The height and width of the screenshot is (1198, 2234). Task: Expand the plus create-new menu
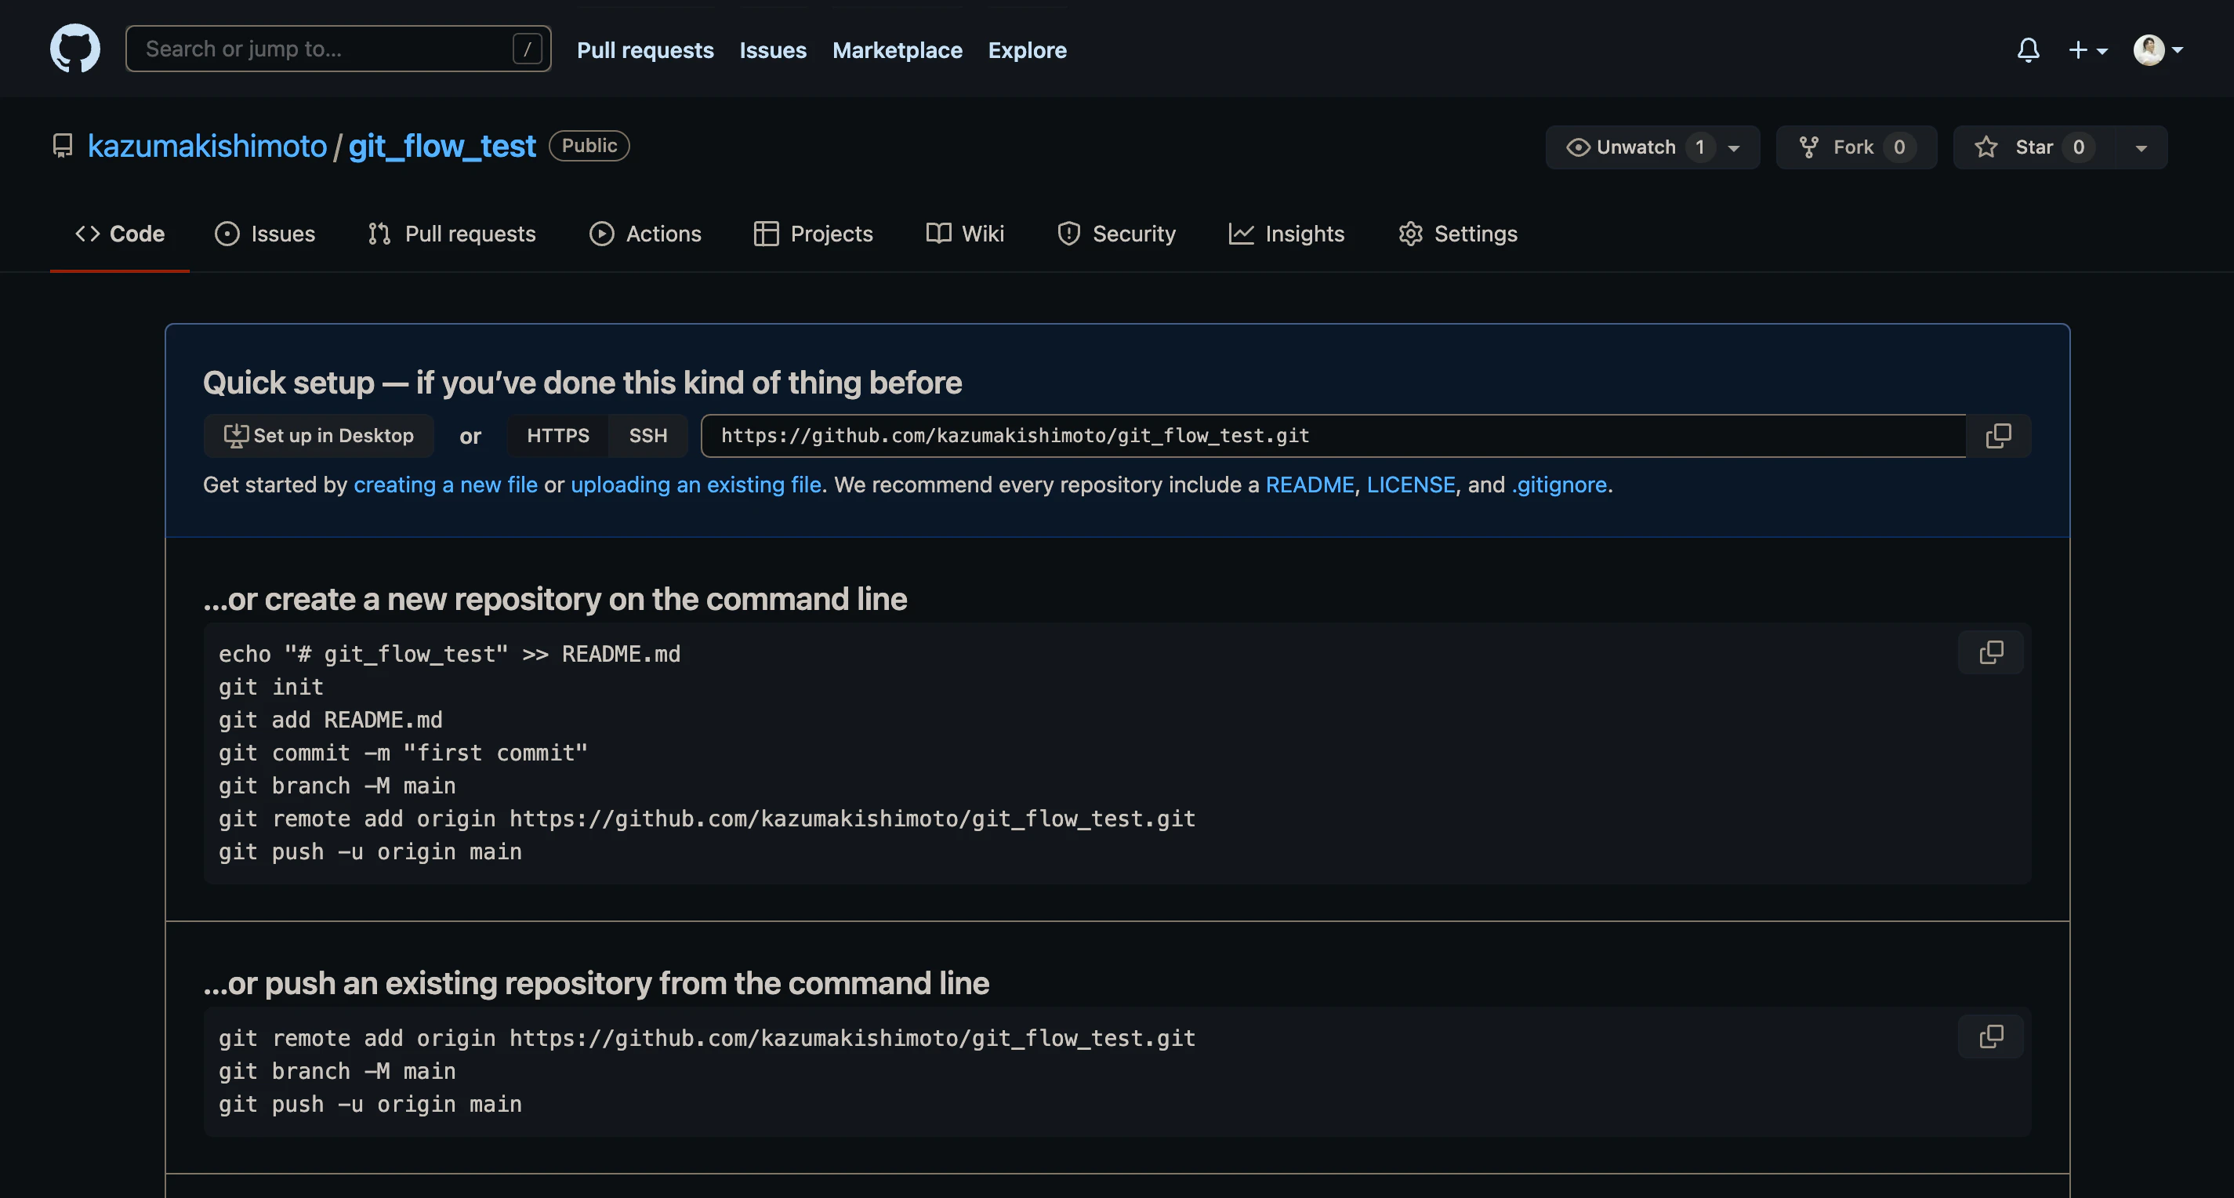(2087, 49)
